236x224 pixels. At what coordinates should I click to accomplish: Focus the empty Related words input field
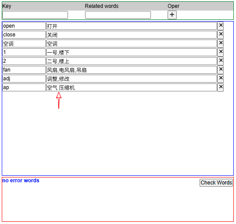(x=118, y=15)
